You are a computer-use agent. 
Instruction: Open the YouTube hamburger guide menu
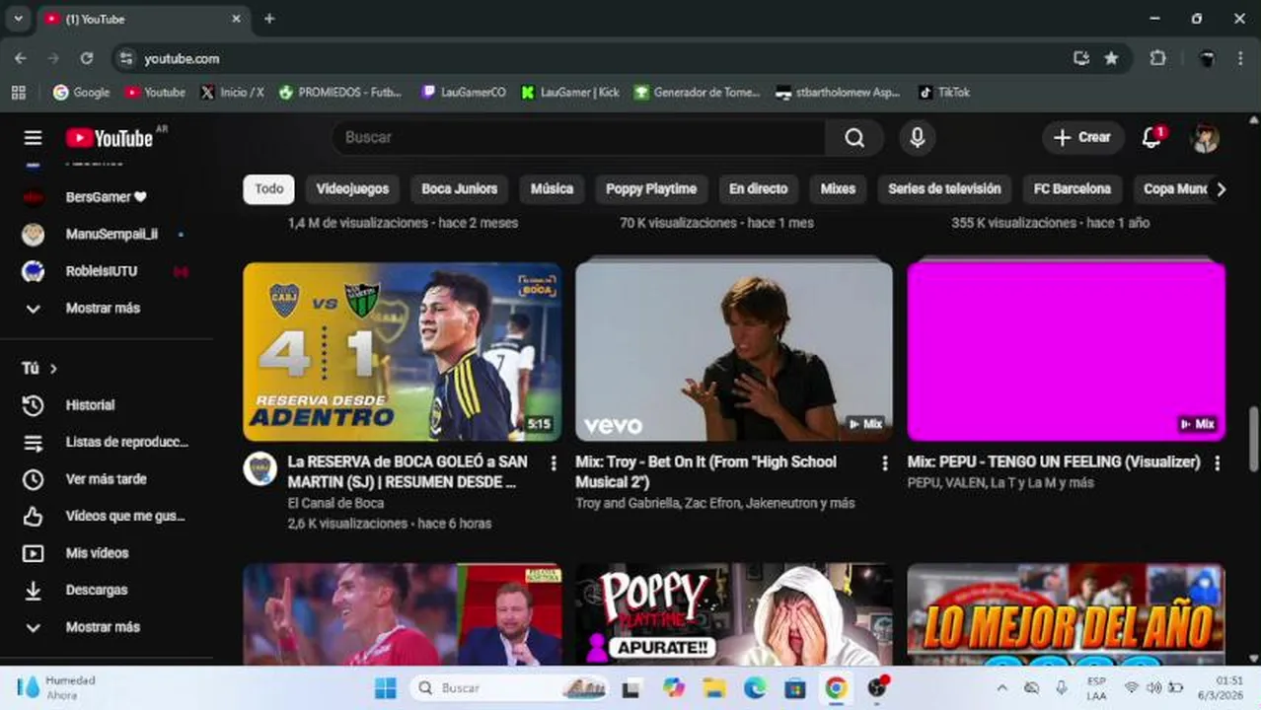click(x=33, y=138)
